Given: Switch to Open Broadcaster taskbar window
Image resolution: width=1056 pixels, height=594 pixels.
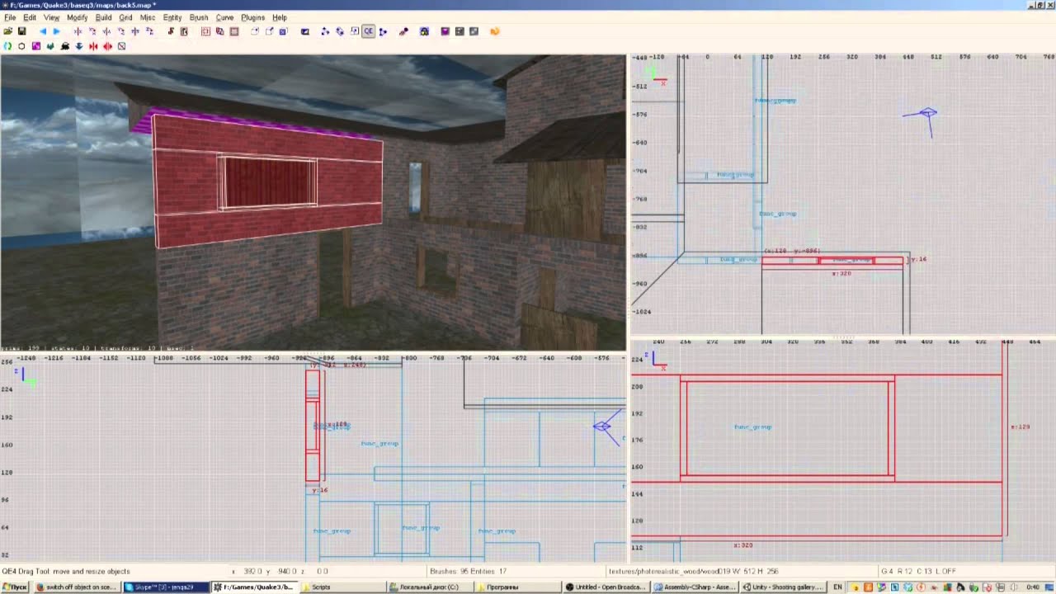Looking at the screenshot, I should [x=606, y=587].
